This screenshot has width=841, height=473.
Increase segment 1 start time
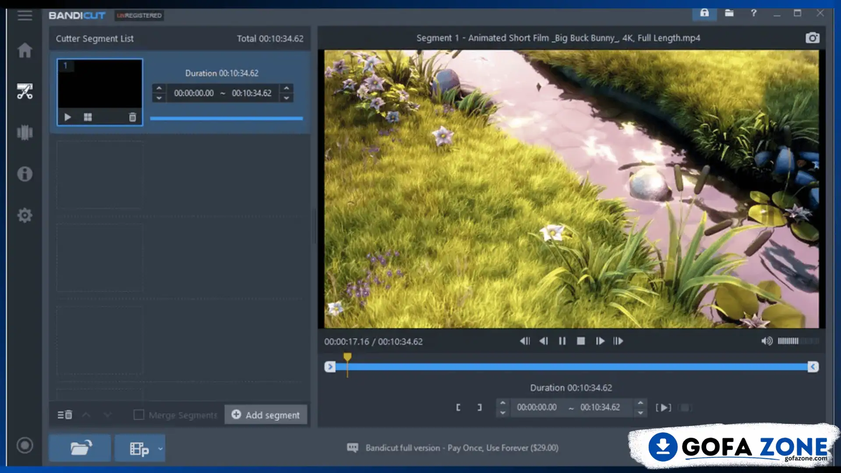click(159, 88)
